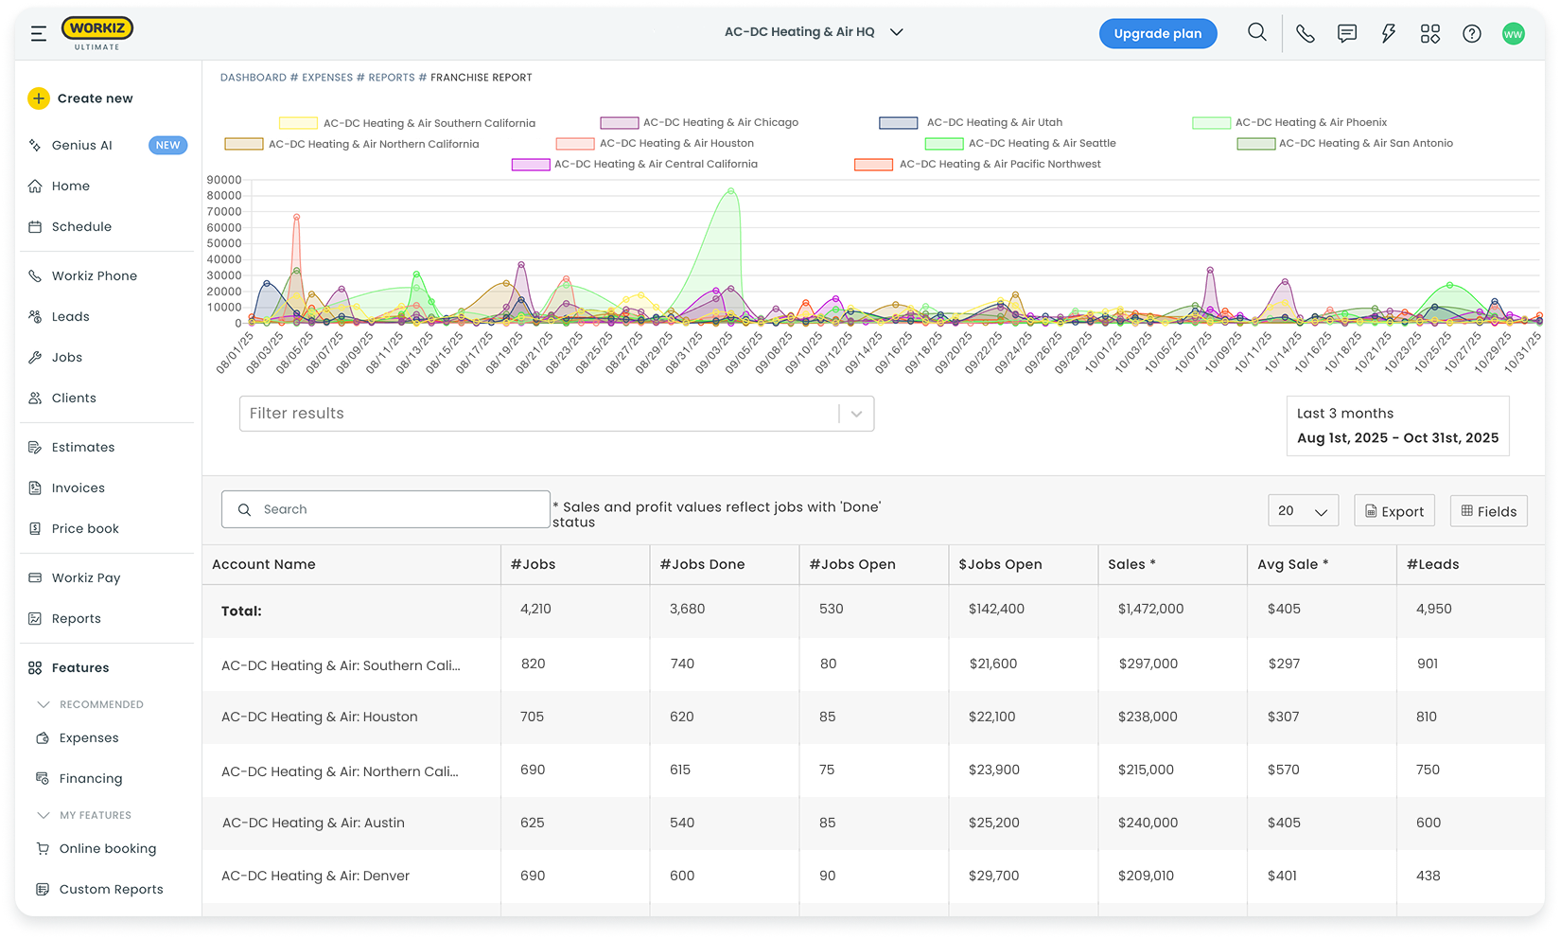This screenshot has height=939, width=1560.
Task: Click the Upgrade plan button
Action: 1157,34
